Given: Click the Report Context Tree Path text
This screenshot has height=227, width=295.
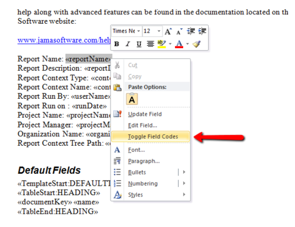Looking at the screenshot, I should point(61,143).
